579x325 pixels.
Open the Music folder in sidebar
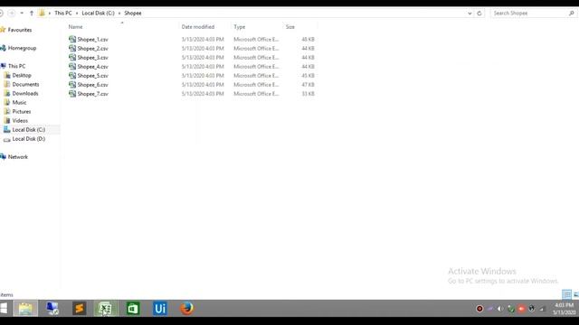click(19, 102)
